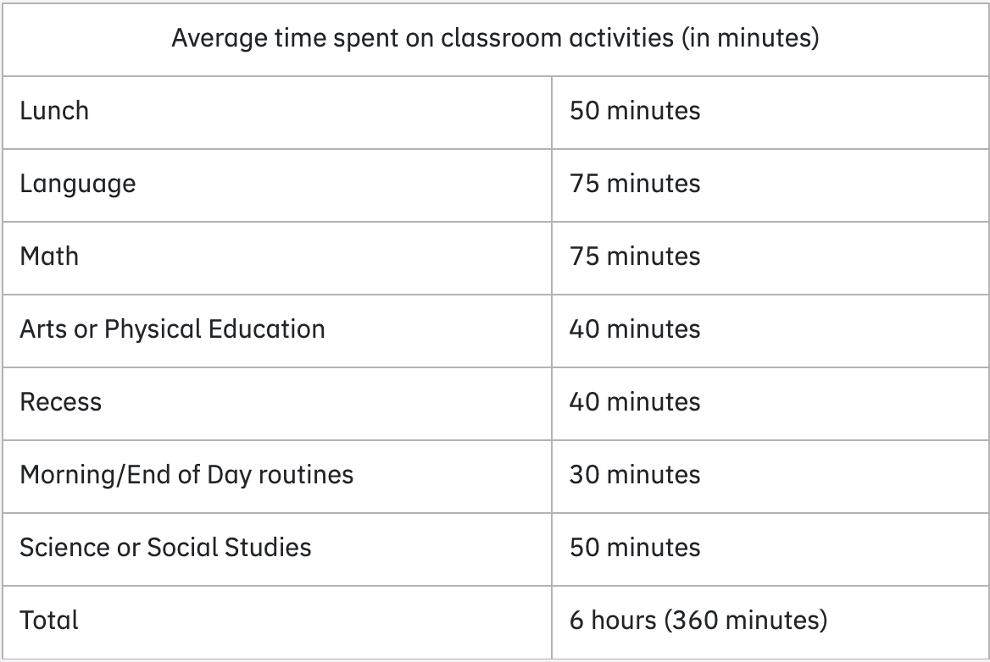990x662 pixels.
Task: Select the Total row label
Action: pyautogui.click(x=49, y=621)
